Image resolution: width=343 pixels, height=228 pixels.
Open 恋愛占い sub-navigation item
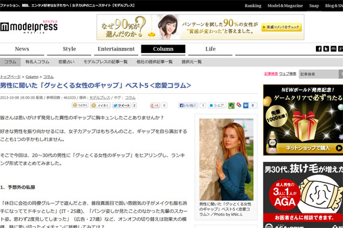66,62
